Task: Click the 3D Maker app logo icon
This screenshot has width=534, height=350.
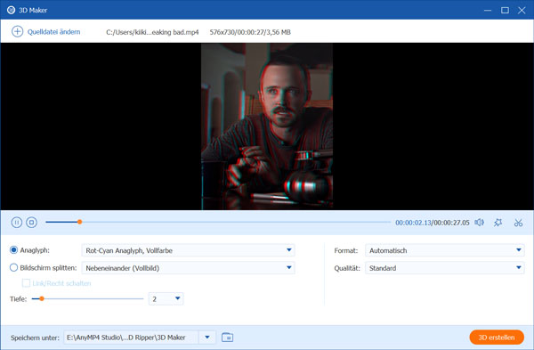Action: (12, 10)
